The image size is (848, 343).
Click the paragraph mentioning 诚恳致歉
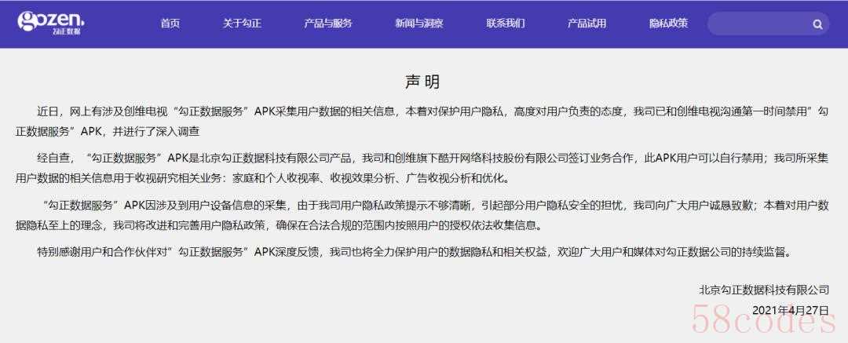tap(424, 215)
